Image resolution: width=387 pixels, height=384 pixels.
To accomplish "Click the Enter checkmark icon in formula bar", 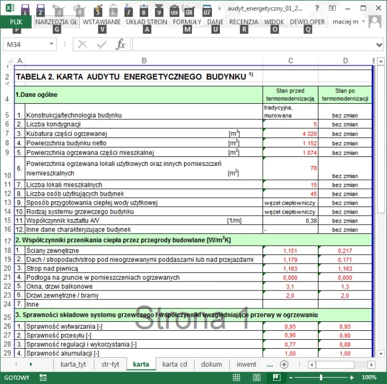I will click(x=102, y=45).
